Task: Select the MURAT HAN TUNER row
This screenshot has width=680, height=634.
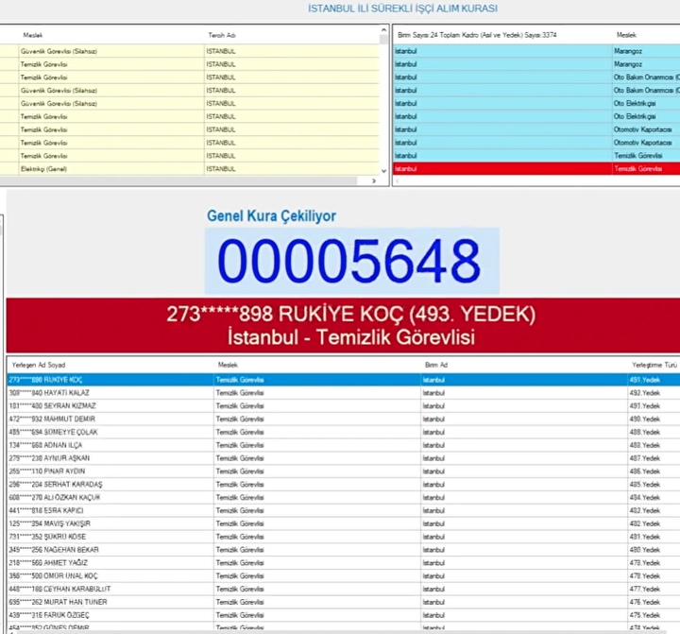Action: coord(344,602)
